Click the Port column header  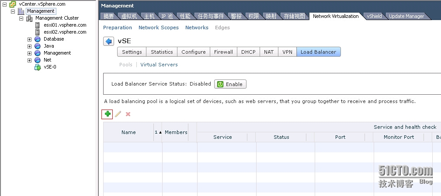click(x=340, y=137)
